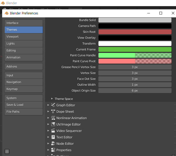Expand the Node Editor theme panel
176x156 pixels.
click(x=48, y=143)
